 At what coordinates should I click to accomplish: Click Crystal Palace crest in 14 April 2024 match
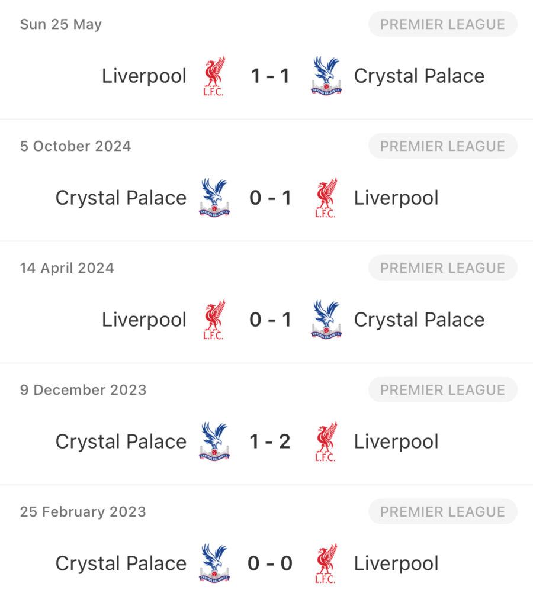(x=326, y=320)
